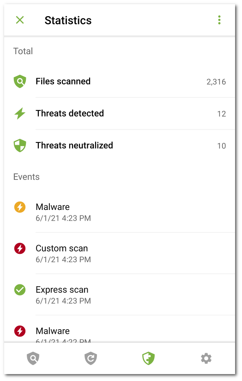Tap the Threats neutralized shield icon
The width and height of the screenshot is (242, 381).
[x=20, y=146]
